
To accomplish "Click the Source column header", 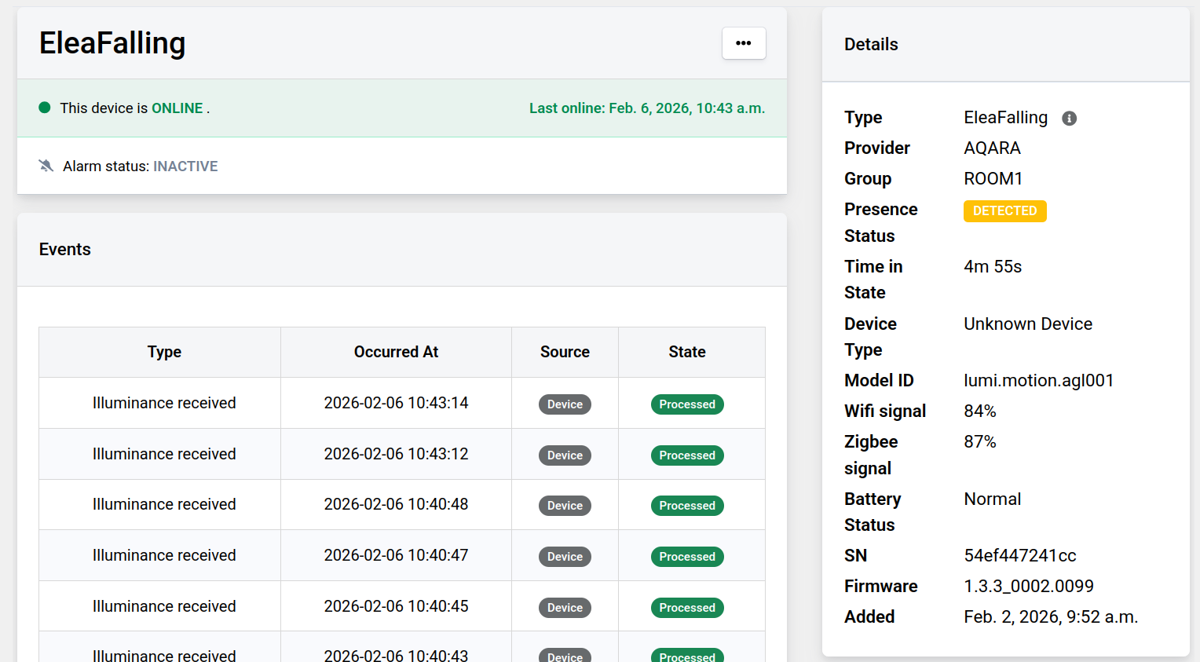I will (x=565, y=352).
